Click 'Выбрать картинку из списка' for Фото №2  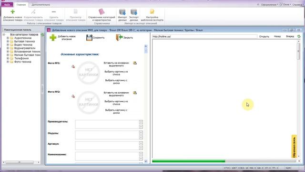coord(116,103)
